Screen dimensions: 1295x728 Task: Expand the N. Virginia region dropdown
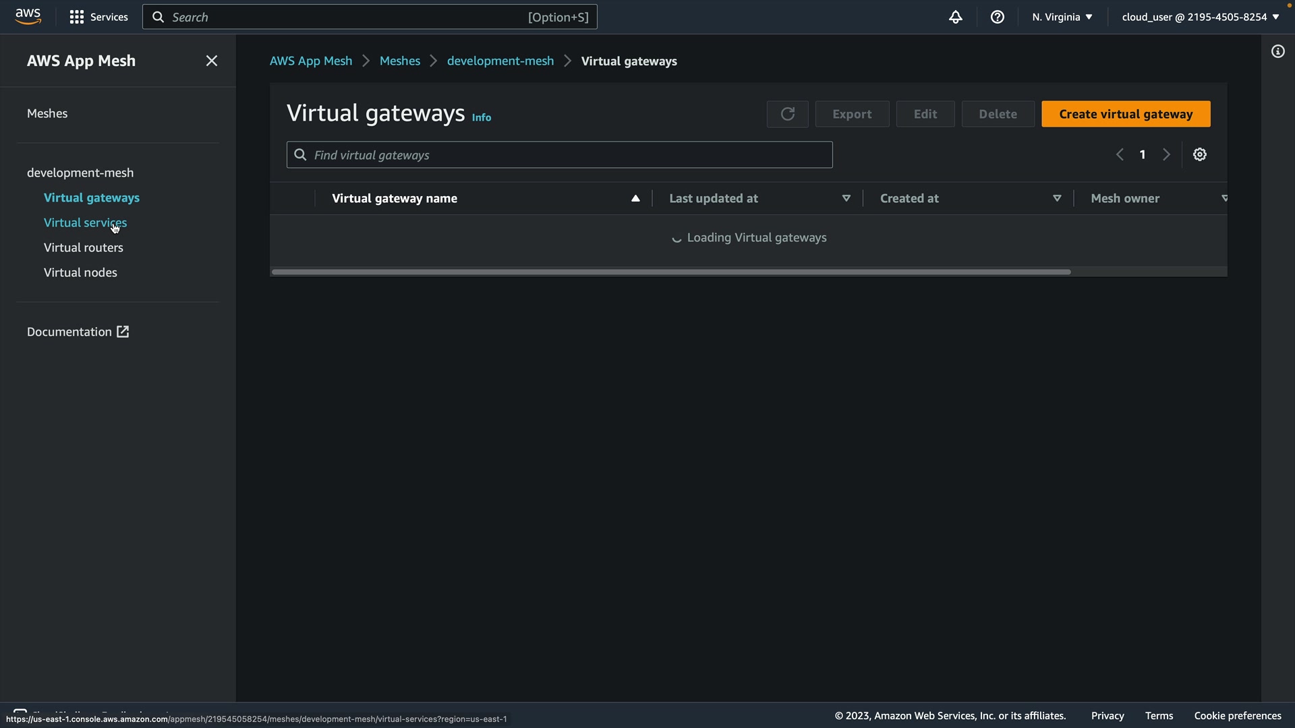(1062, 17)
